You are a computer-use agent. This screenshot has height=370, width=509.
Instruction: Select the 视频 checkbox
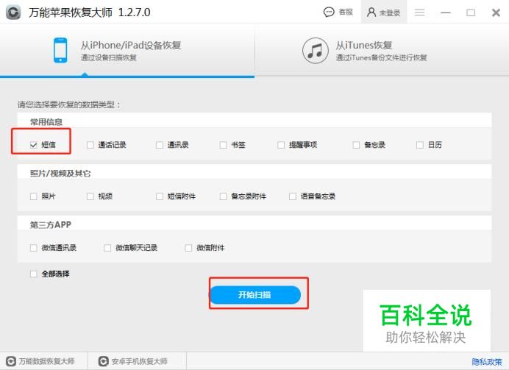90,196
